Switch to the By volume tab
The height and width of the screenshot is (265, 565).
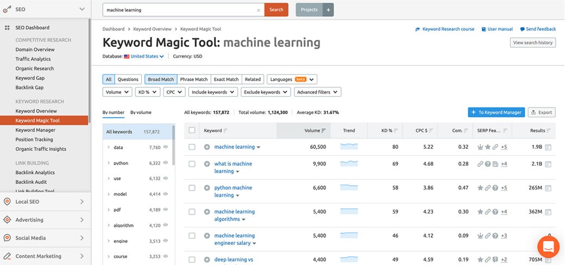pos(141,112)
